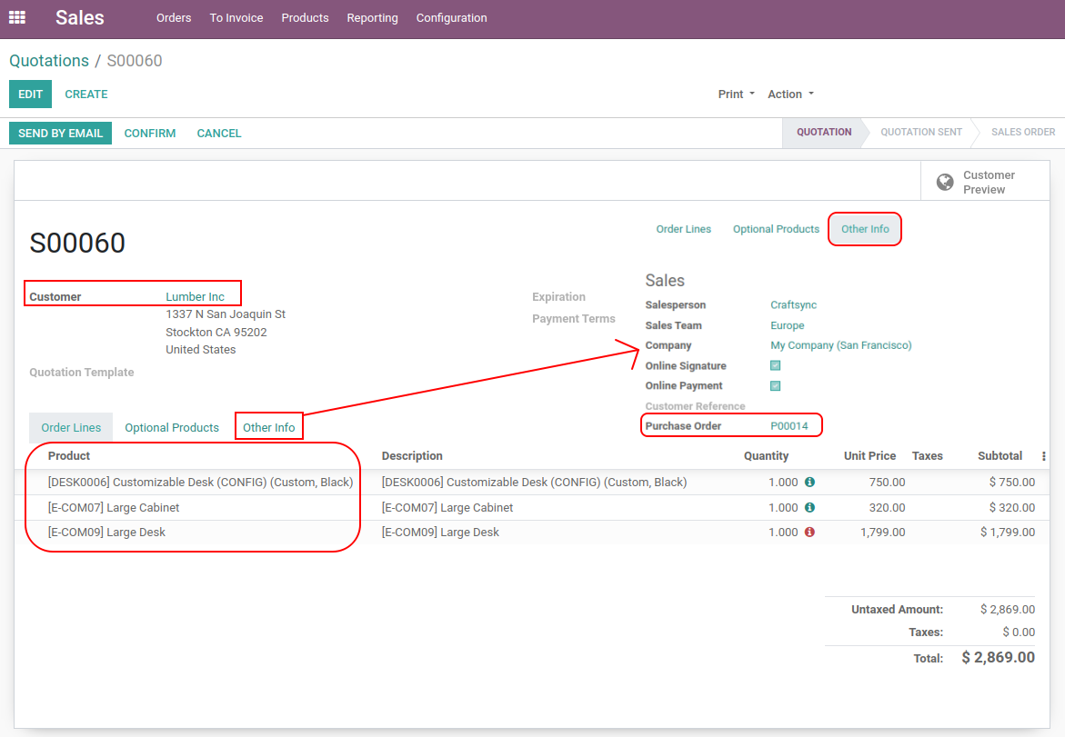Open the Reporting menu

(372, 18)
